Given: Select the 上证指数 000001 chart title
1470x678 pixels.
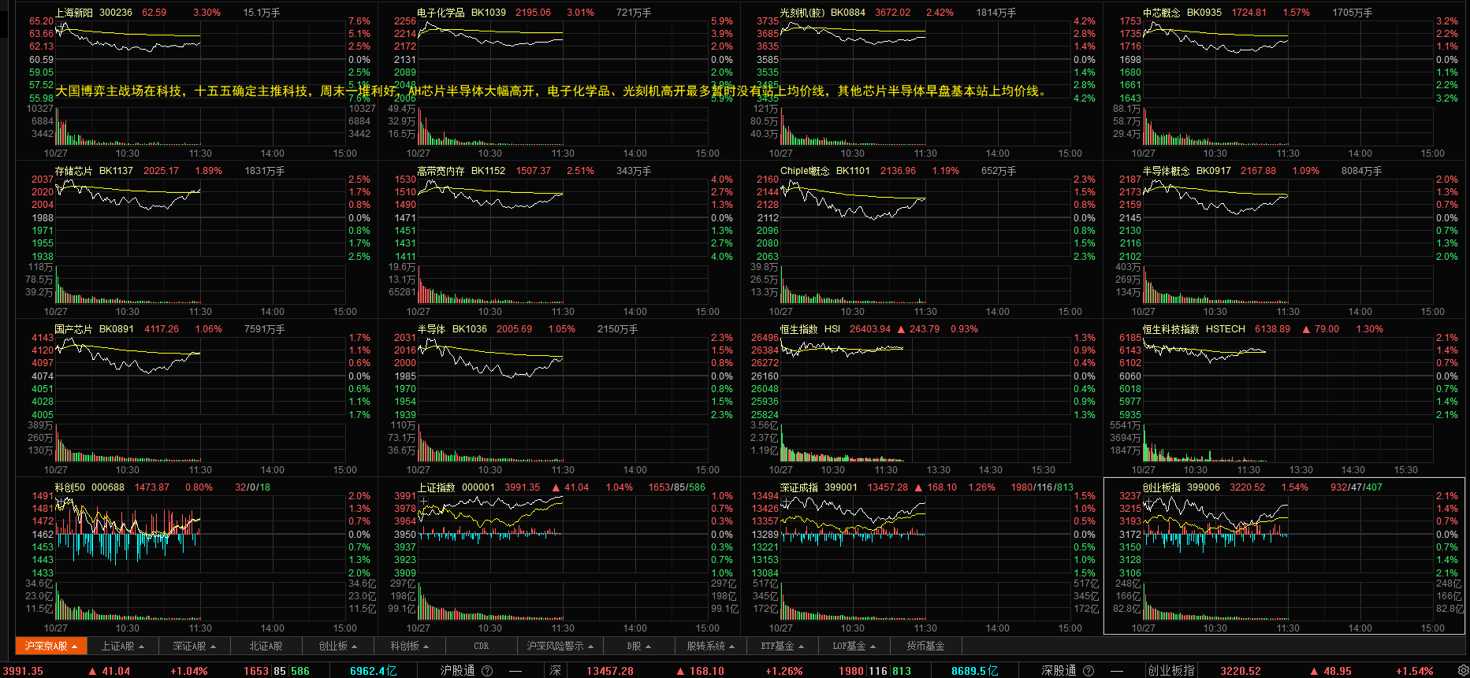Looking at the screenshot, I should 456,487.
